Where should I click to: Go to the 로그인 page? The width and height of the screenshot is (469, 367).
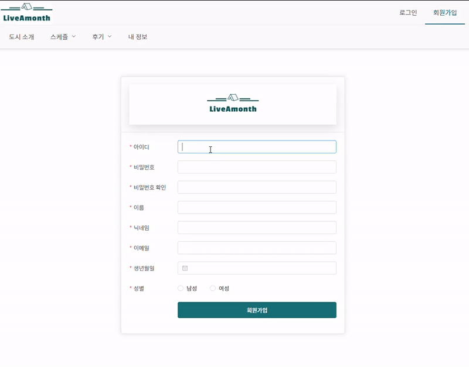[408, 12]
